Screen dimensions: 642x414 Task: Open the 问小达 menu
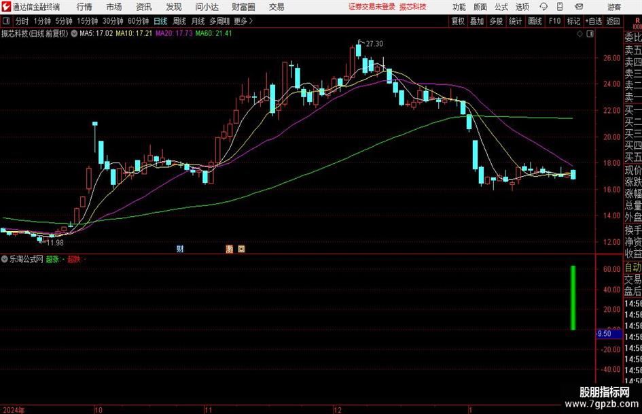pos(207,7)
